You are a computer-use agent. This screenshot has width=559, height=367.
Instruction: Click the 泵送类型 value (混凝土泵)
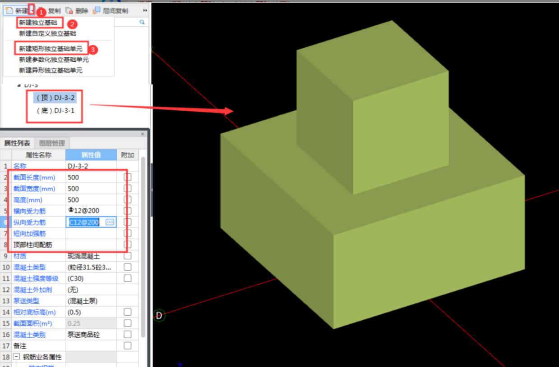[91, 301]
